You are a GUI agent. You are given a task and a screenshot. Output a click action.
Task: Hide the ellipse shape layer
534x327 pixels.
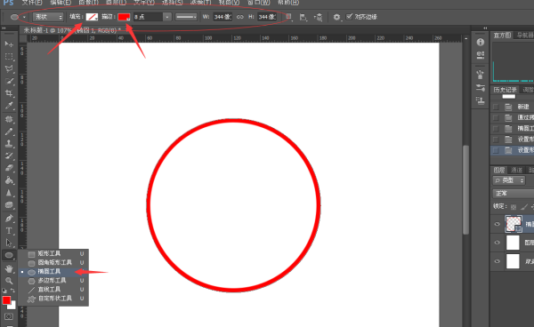tap(497, 224)
